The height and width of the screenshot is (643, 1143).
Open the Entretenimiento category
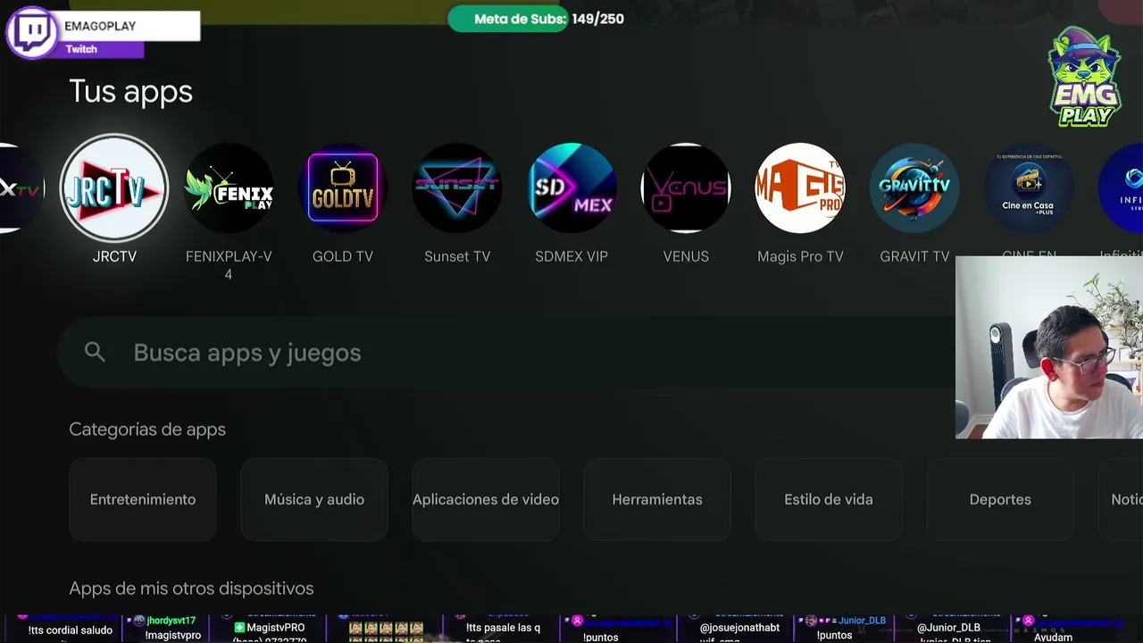tap(143, 499)
